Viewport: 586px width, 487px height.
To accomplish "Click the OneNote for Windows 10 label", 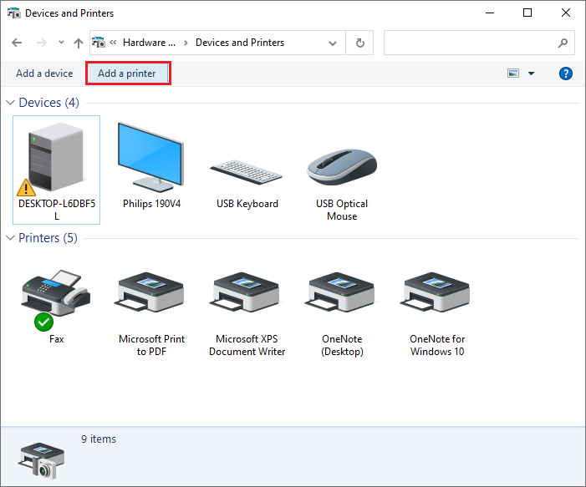I will pyautogui.click(x=437, y=345).
